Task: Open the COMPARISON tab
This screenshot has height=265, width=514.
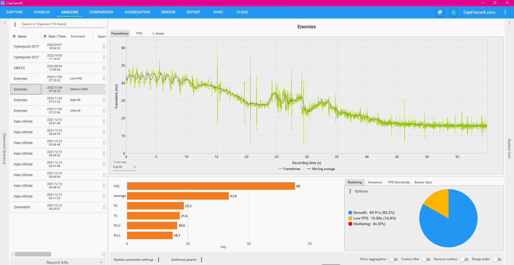Action: 101,12
